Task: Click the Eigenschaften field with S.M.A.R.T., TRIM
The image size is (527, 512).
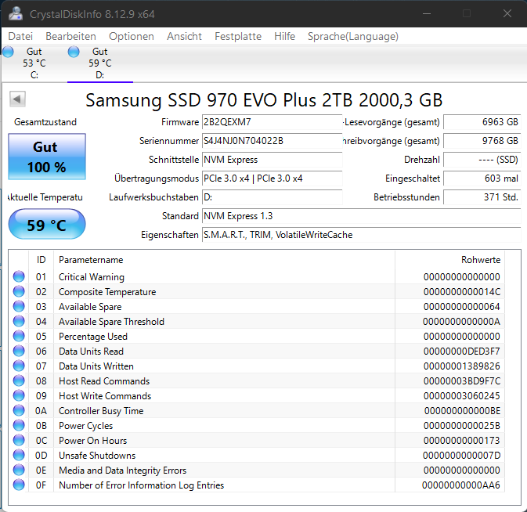Action: [x=361, y=235]
